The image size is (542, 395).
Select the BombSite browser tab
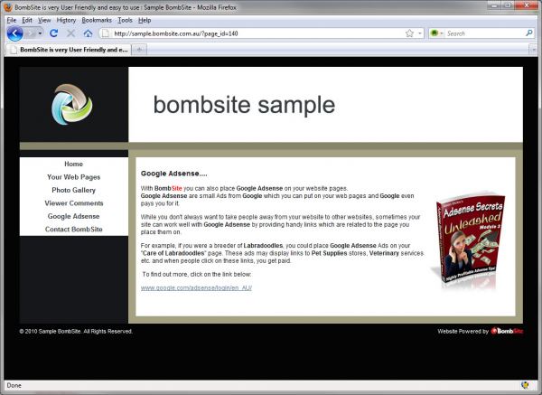pyautogui.click(x=69, y=50)
